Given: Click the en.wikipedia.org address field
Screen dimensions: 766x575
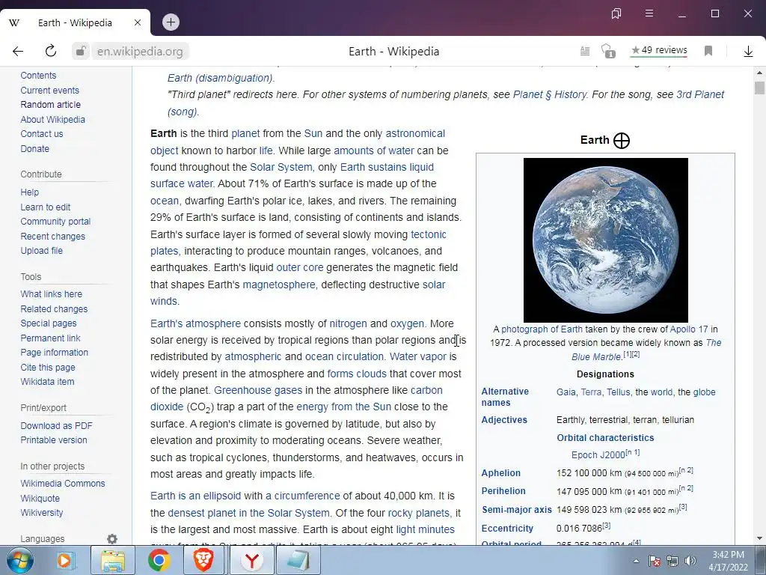Looking at the screenshot, I should point(140,52).
